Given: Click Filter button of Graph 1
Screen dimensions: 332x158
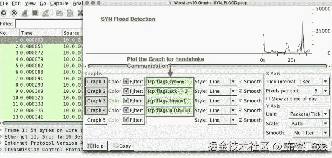Looking at the screenshot, I should [133, 82].
